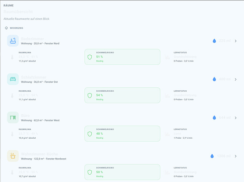Image resolution: width=244 pixels, height=182 pixels.
Task: Click the thermometer icon in Badezimmer Raumklima
Action: (x=12, y=57)
